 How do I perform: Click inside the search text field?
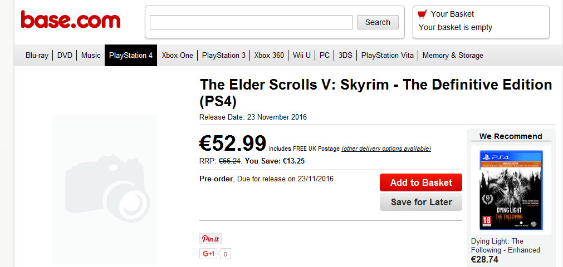click(x=251, y=22)
